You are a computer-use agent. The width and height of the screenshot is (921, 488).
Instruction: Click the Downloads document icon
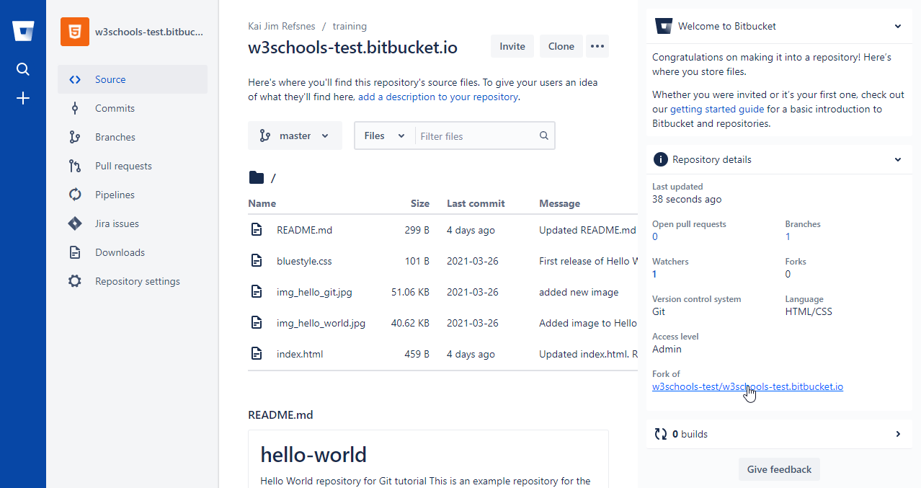75,252
